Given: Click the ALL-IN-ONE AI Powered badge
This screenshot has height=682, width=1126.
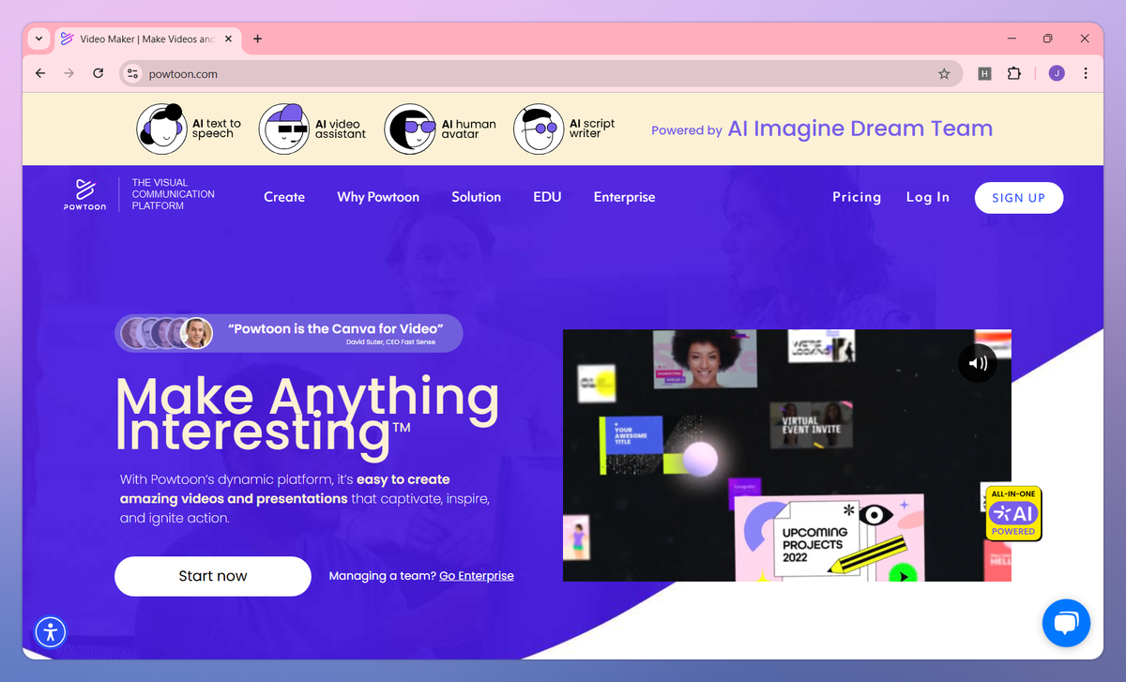Looking at the screenshot, I should pyautogui.click(x=1012, y=514).
